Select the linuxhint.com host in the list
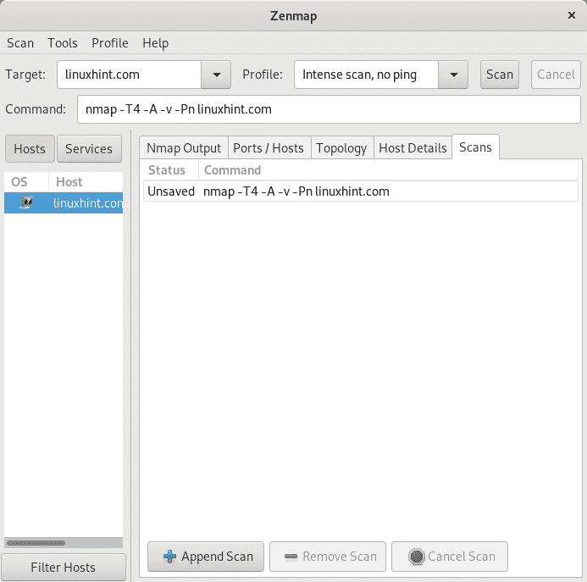The height and width of the screenshot is (582, 587). coord(64,203)
